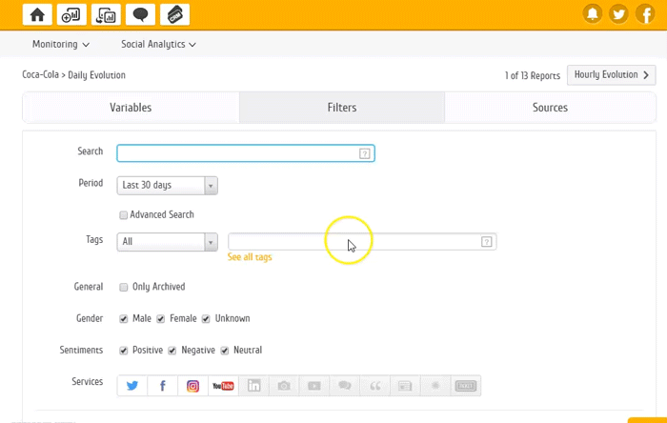Go to the Home icon
This screenshot has width=667, height=423.
click(37, 14)
